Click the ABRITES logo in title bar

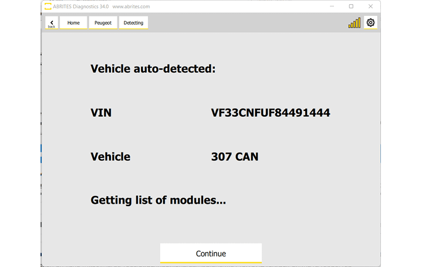click(x=47, y=6)
